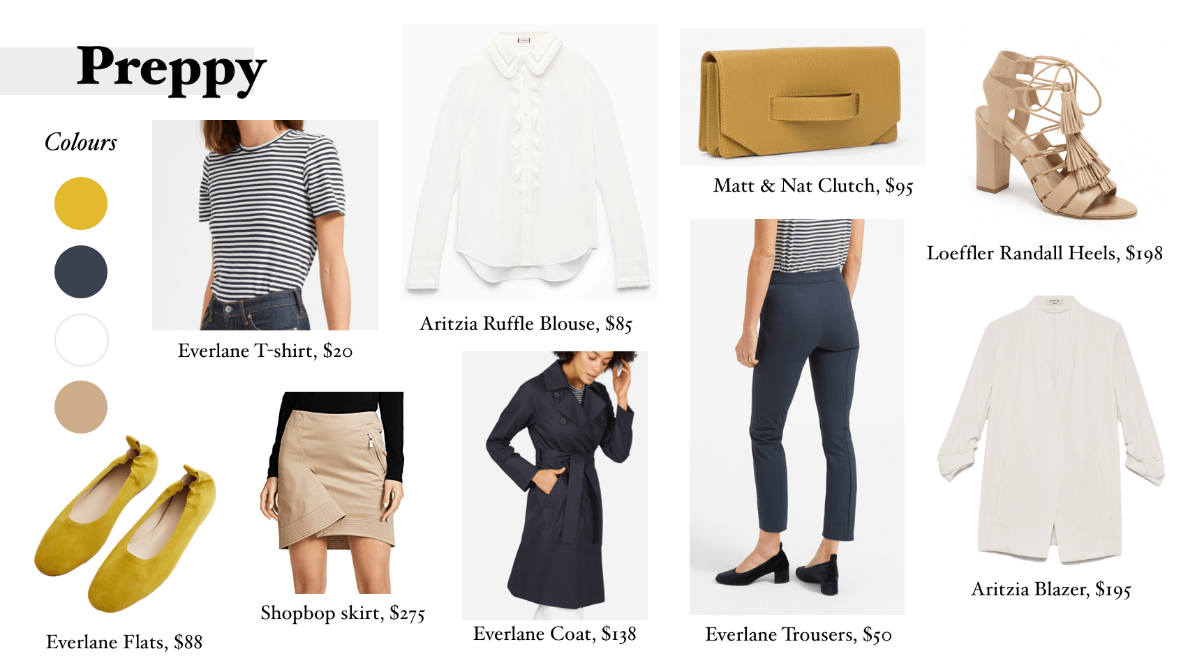Open the Aritzia Blazer, $195 caption
The height and width of the screenshot is (658, 1181).
click(x=1051, y=590)
